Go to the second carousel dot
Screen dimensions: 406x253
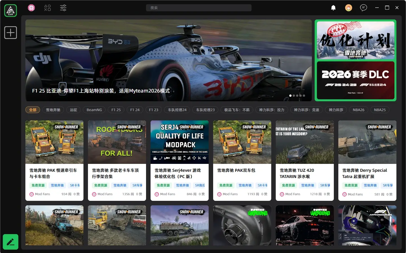coord(294,96)
